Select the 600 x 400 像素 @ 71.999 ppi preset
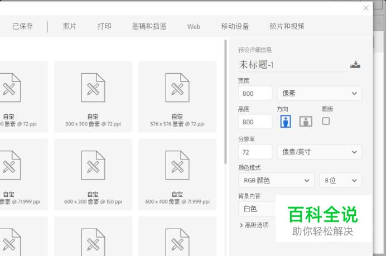 [177, 175]
